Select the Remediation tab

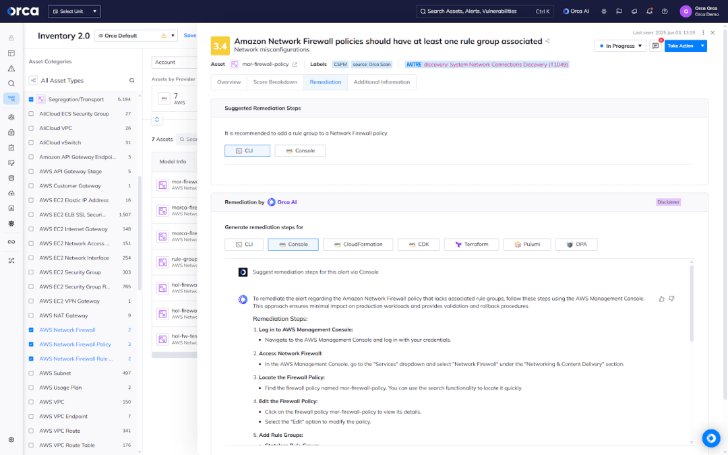[x=326, y=82]
